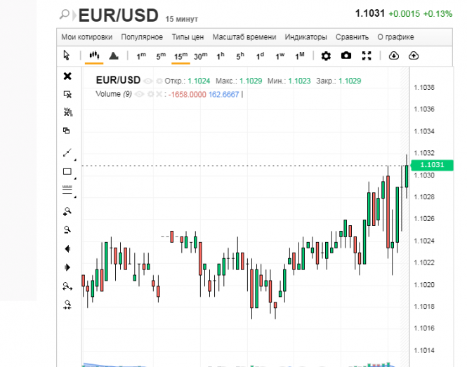Click the search magnifier icon beside EUR/USD
467x367 pixels.
[65, 14]
